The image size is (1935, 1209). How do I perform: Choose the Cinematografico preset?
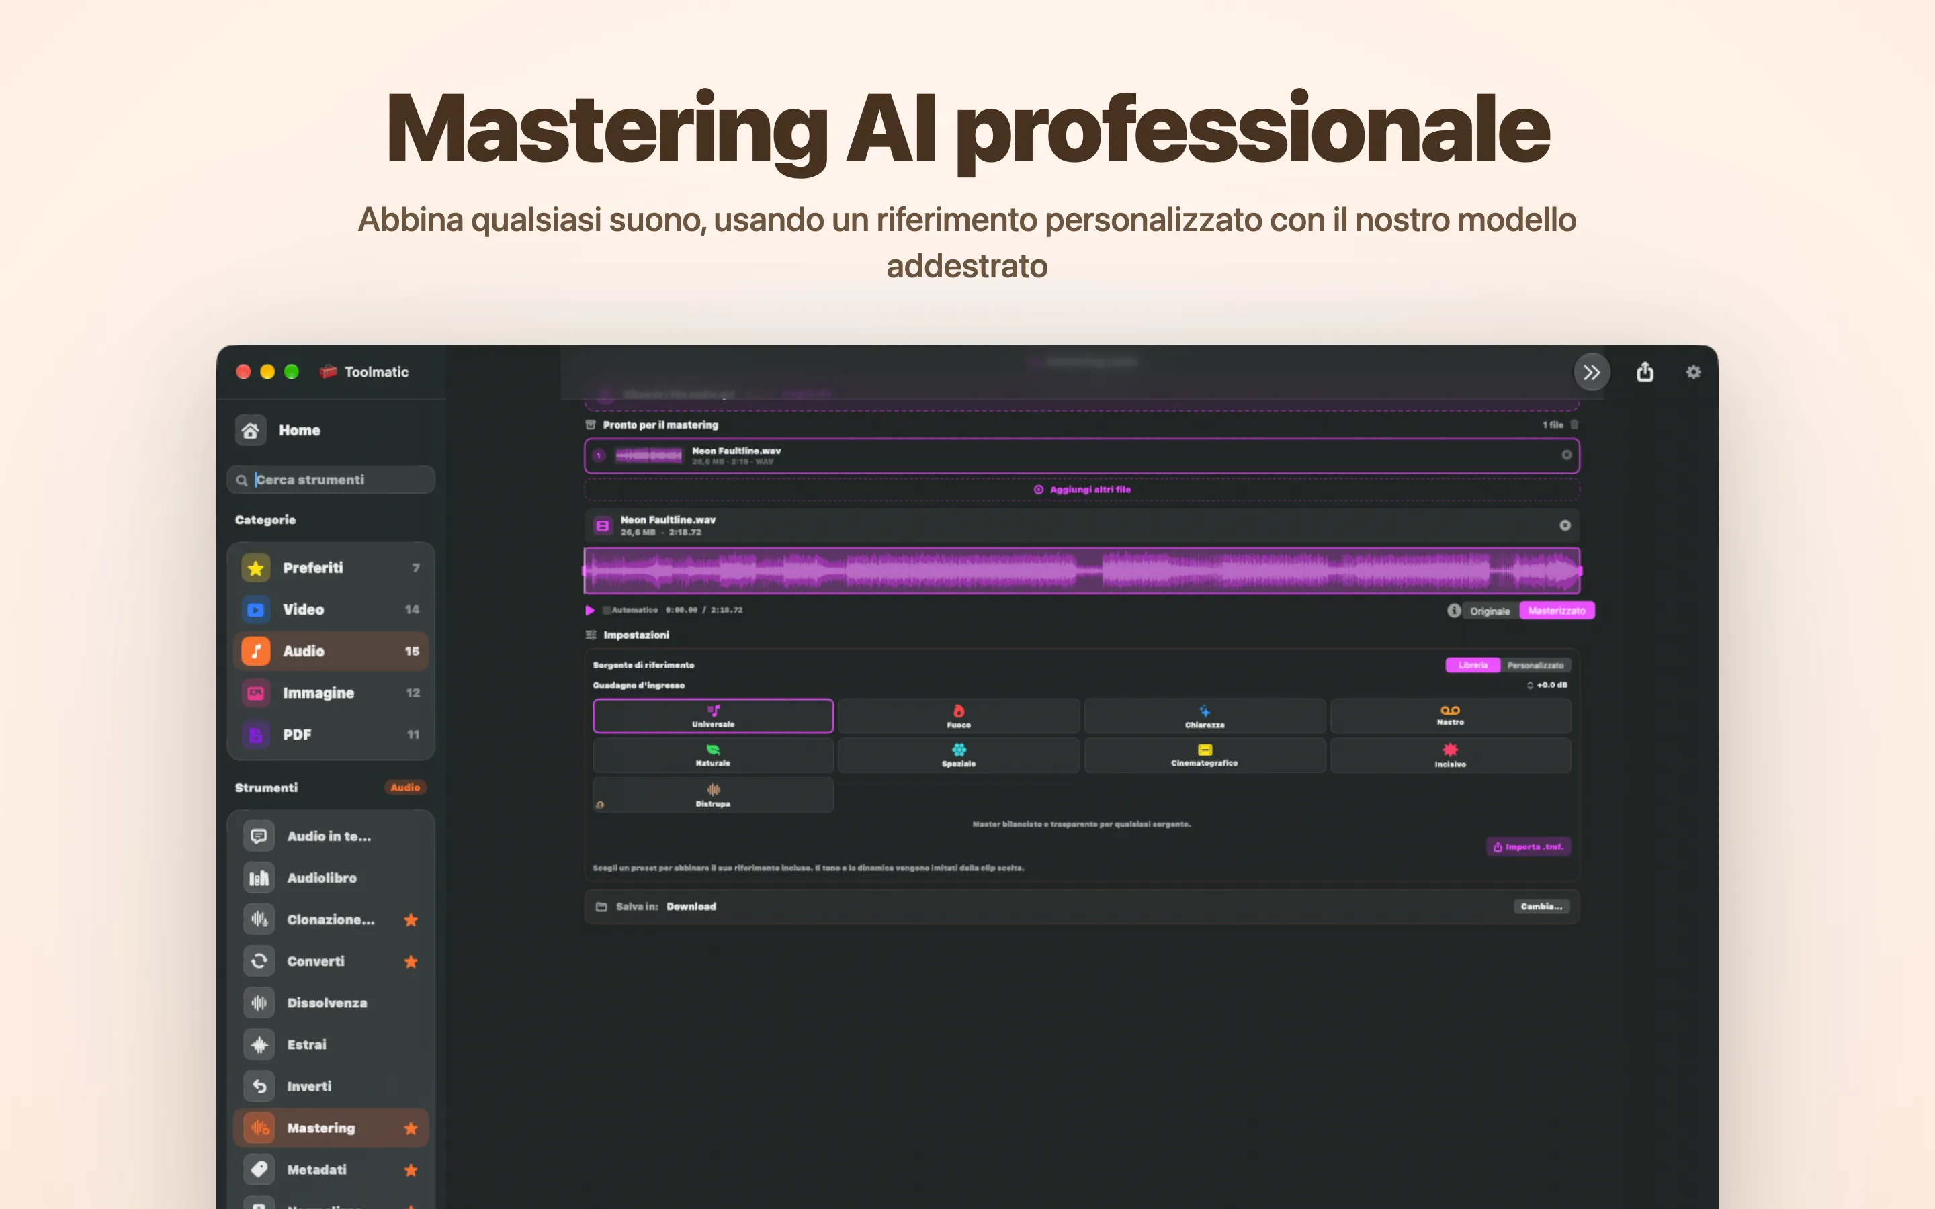click(1204, 755)
